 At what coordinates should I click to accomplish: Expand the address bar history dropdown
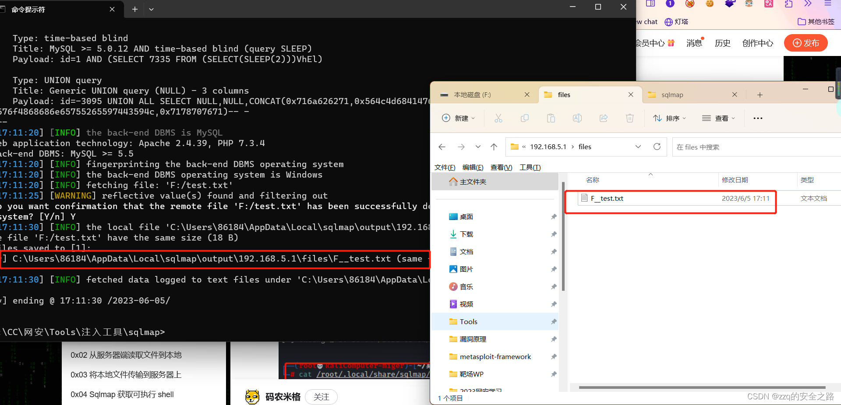638,147
